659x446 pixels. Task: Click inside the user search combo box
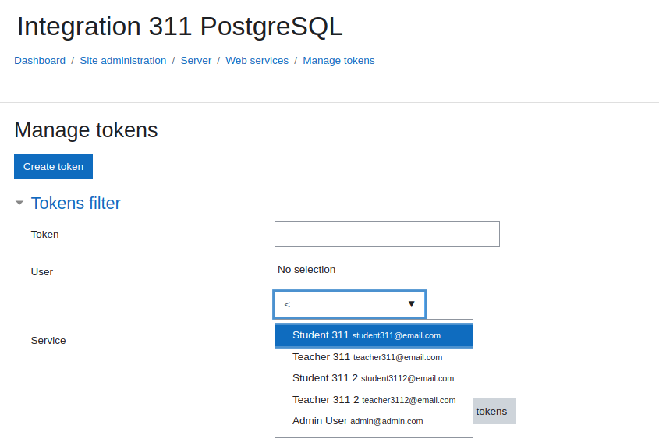coord(349,304)
